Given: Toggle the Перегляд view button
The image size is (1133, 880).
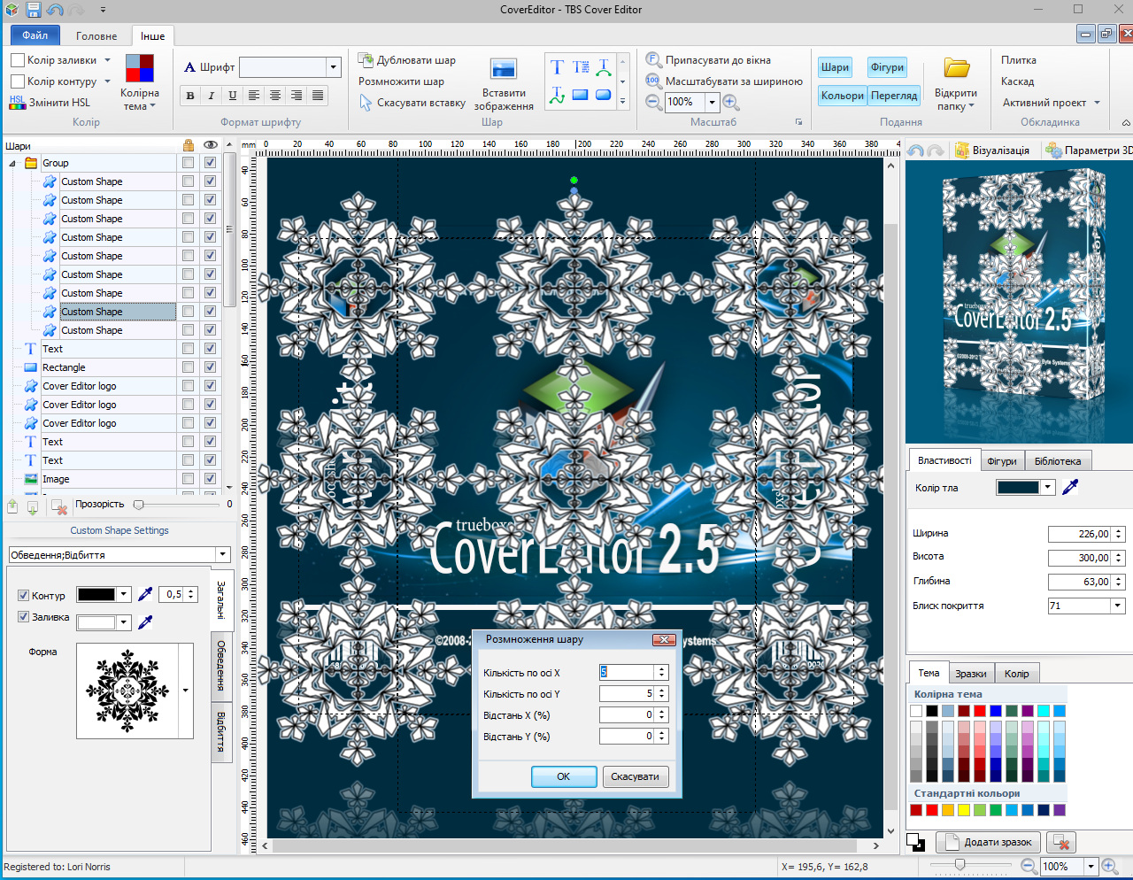Looking at the screenshot, I should 894,96.
